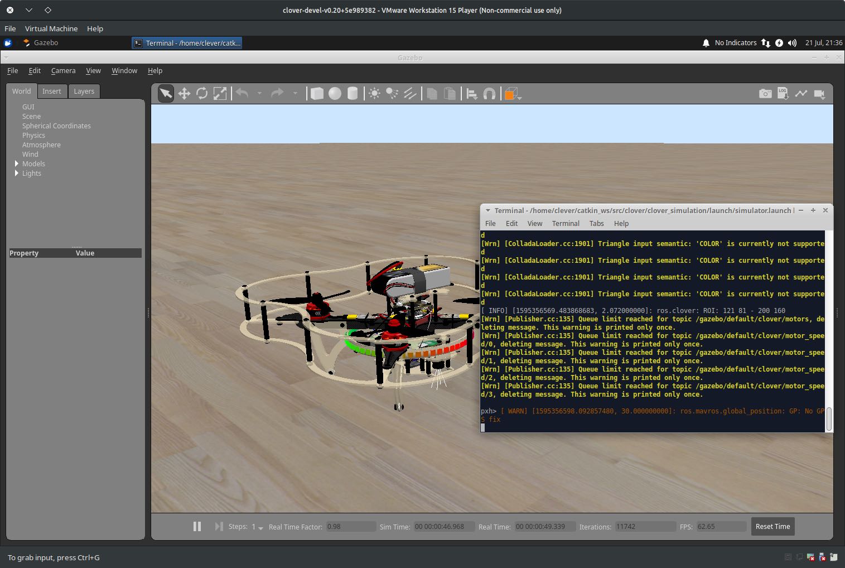Insert a box shape
This screenshot has height=568, width=845.
coord(316,93)
